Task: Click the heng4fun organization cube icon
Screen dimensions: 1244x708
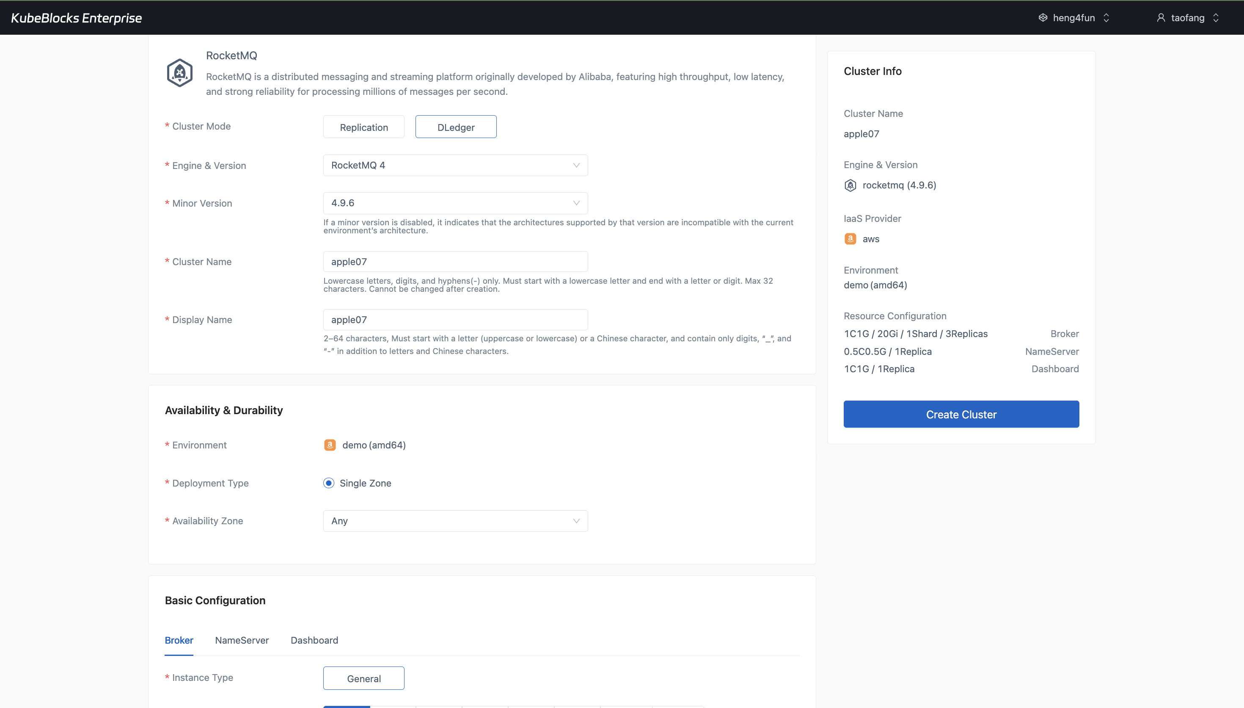Action: (1043, 17)
